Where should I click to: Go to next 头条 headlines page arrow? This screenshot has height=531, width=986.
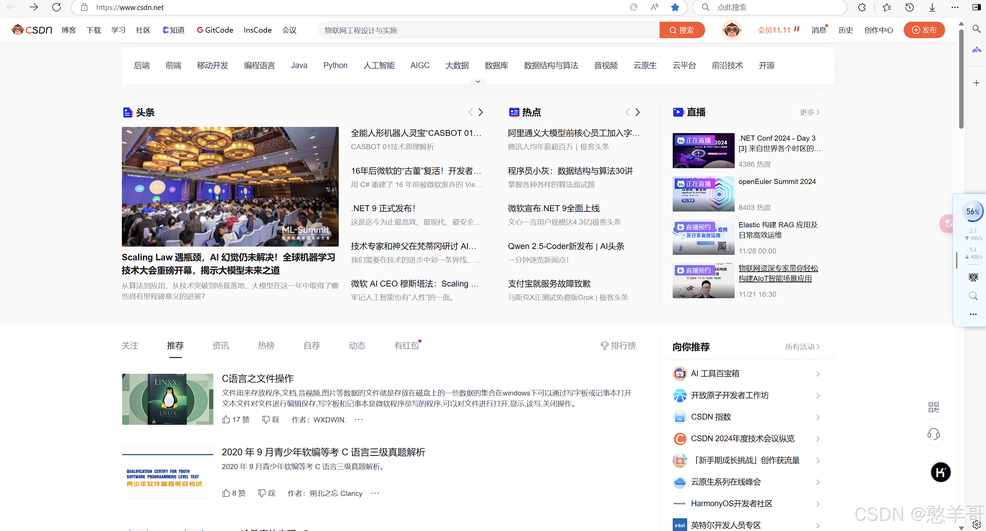coord(481,112)
